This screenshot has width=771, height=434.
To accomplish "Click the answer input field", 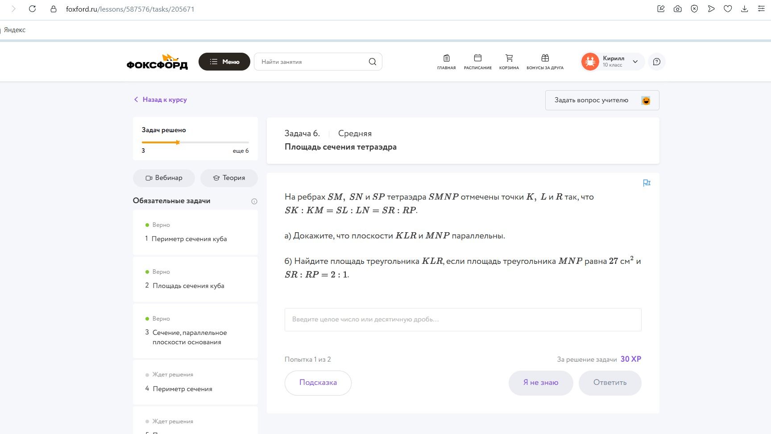I will click(463, 320).
